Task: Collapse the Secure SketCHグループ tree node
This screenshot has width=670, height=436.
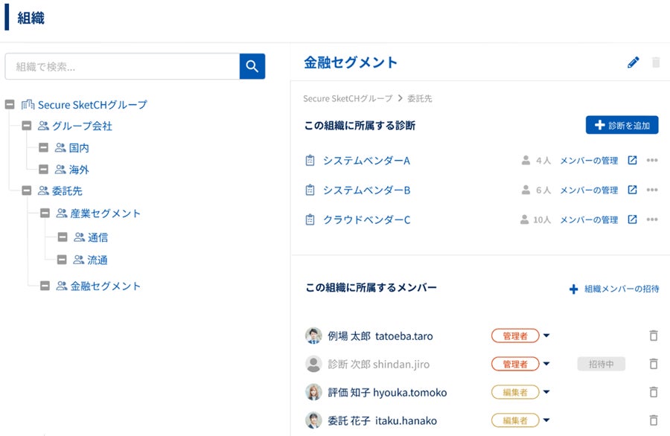Action: coord(10,105)
